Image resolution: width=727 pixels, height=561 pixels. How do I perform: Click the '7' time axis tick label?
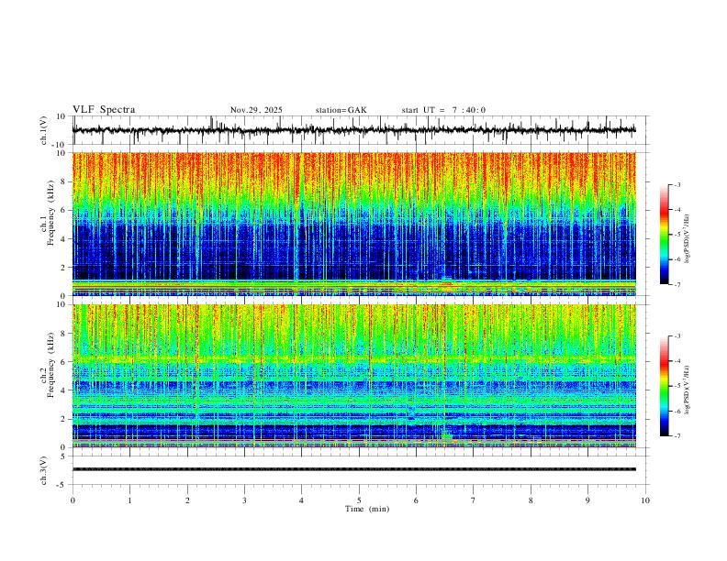point(474,500)
